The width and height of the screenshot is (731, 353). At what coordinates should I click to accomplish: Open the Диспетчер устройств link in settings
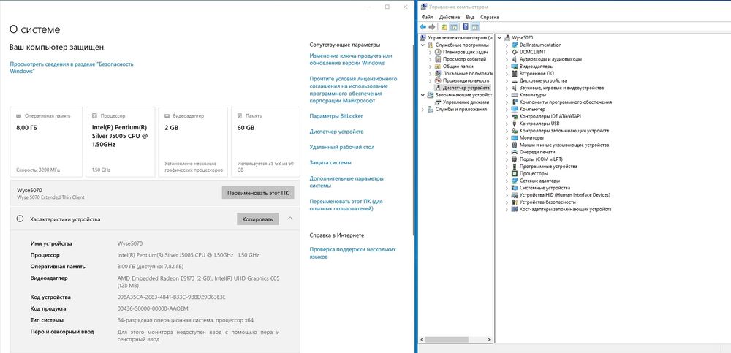pos(336,132)
